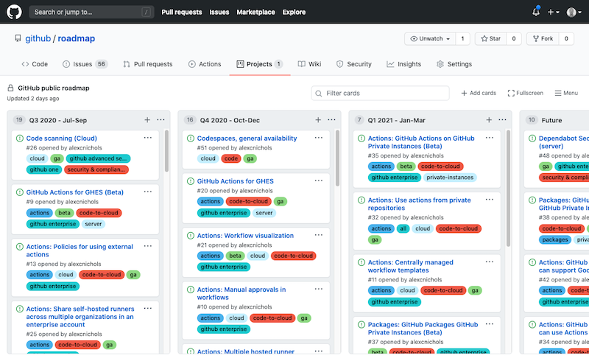Open Code scanning card options menu
589x361 pixels.
click(x=148, y=138)
